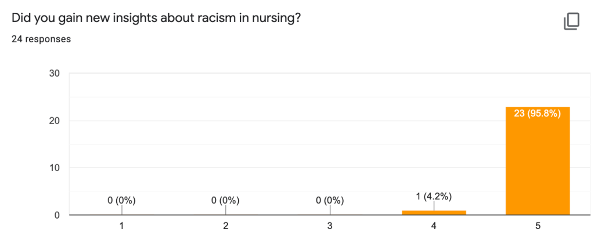594x247 pixels.
Task: Click the "0 (0%)" label above rating 2
Action: (225, 201)
